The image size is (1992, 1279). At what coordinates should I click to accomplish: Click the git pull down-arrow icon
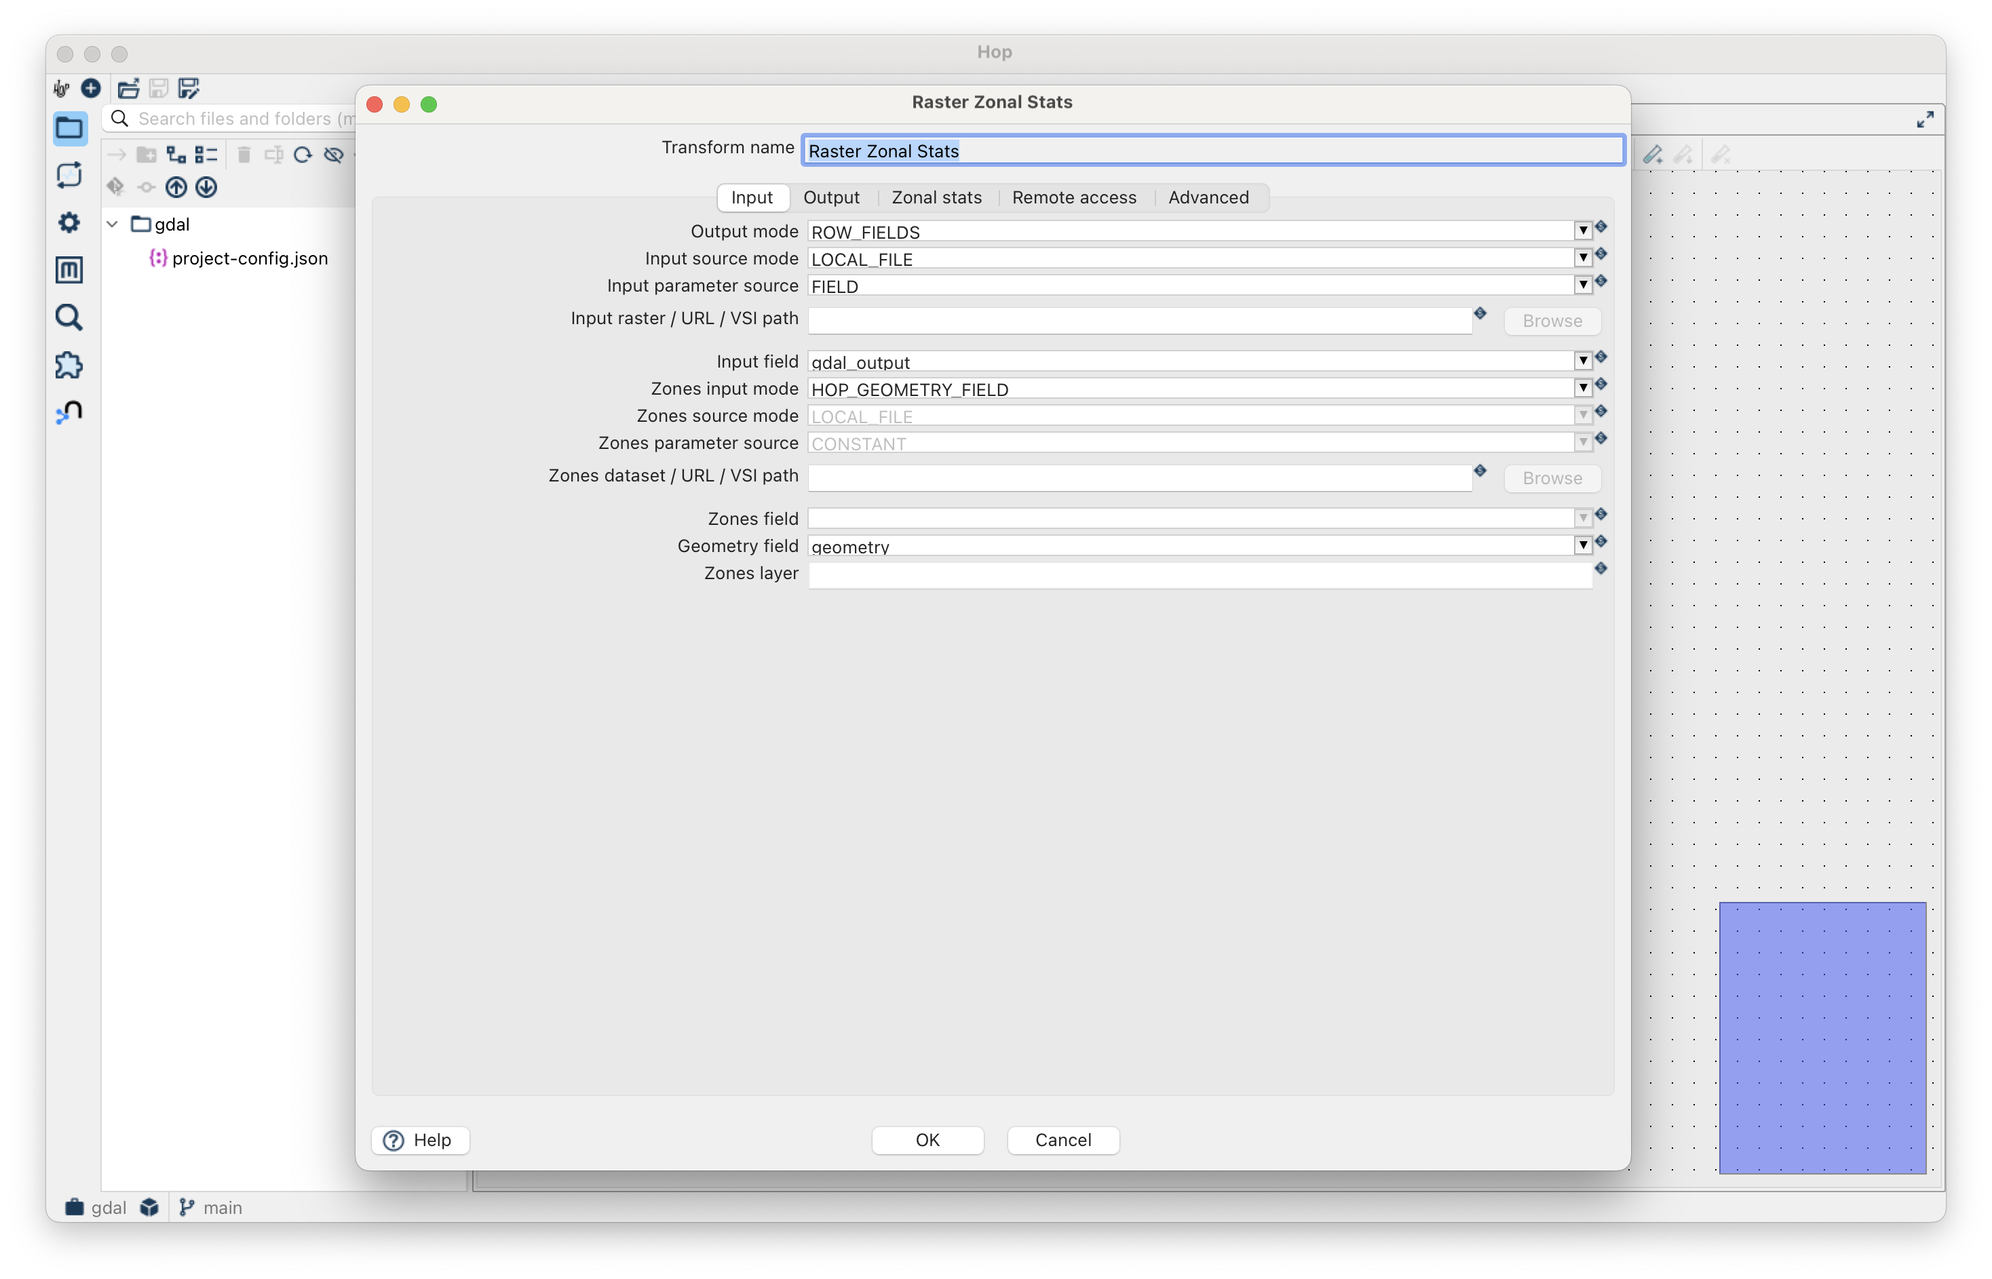pos(206,187)
